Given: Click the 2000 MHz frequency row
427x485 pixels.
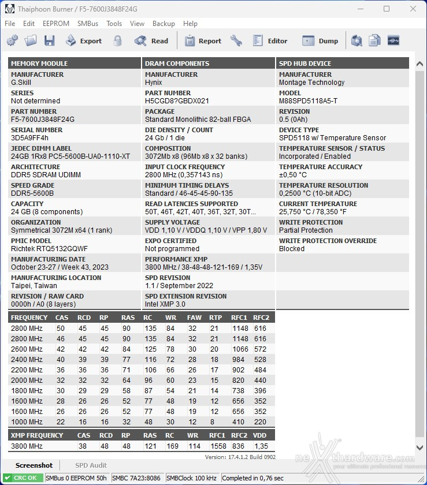Looking at the screenshot, I should point(142,380).
